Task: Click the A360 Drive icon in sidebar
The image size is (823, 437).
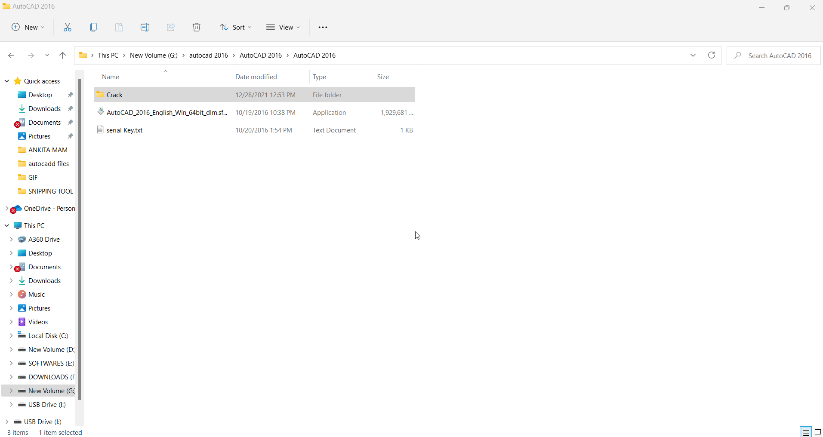Action: coord(22,239)
